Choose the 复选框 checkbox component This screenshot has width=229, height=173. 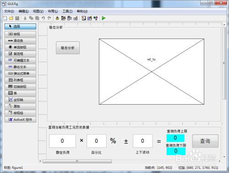[20, 54]
